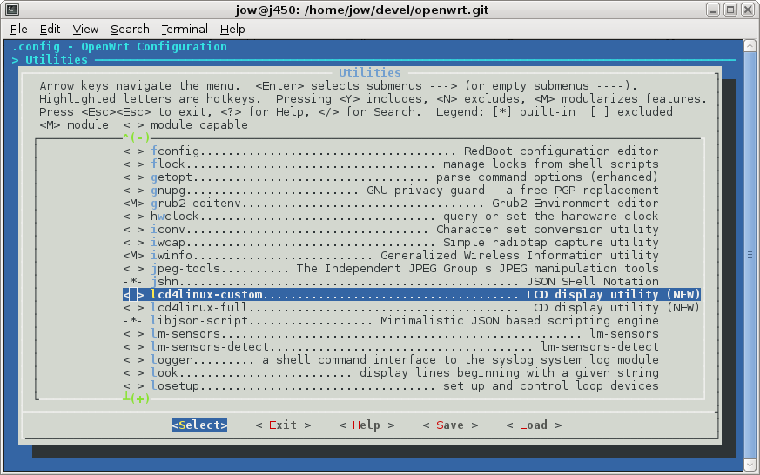Click the ^(-) scroll-up indicator above the list
The image size is (760, 475).
pyautogui.click(x=137, y=137)
